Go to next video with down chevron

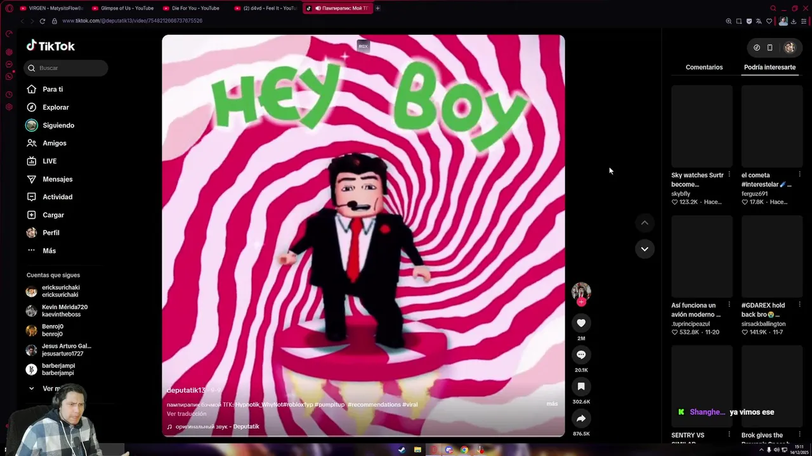[645, 249]
